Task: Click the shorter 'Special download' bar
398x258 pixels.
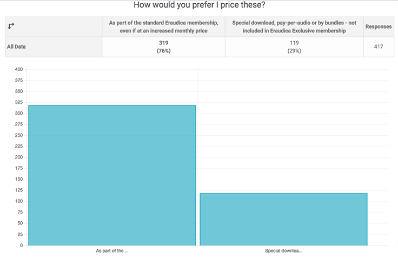Action: (284, 219)
